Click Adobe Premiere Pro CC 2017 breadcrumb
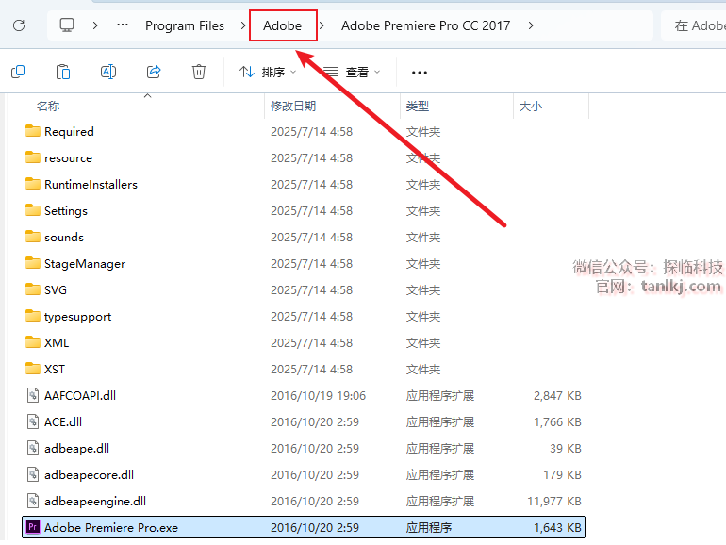Viewport: 726px width, 545px height. (x=425, y=26)
